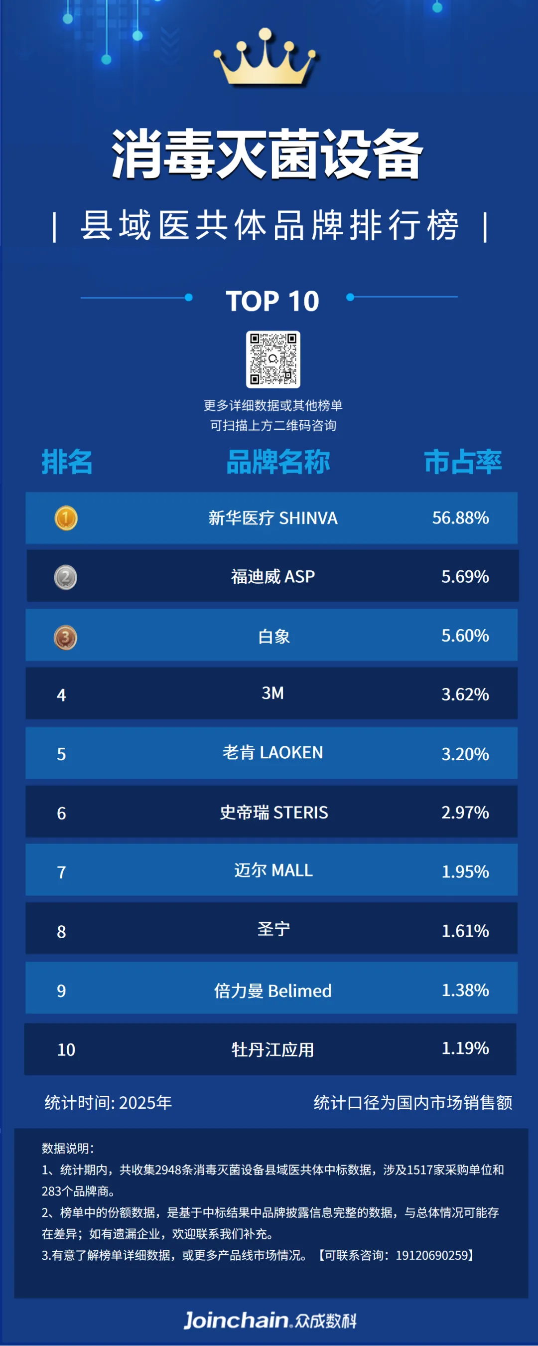Viewport: 538px width, 1346px height.
Task: Click the 市占率 column header
Action: [x=463, y=462]
